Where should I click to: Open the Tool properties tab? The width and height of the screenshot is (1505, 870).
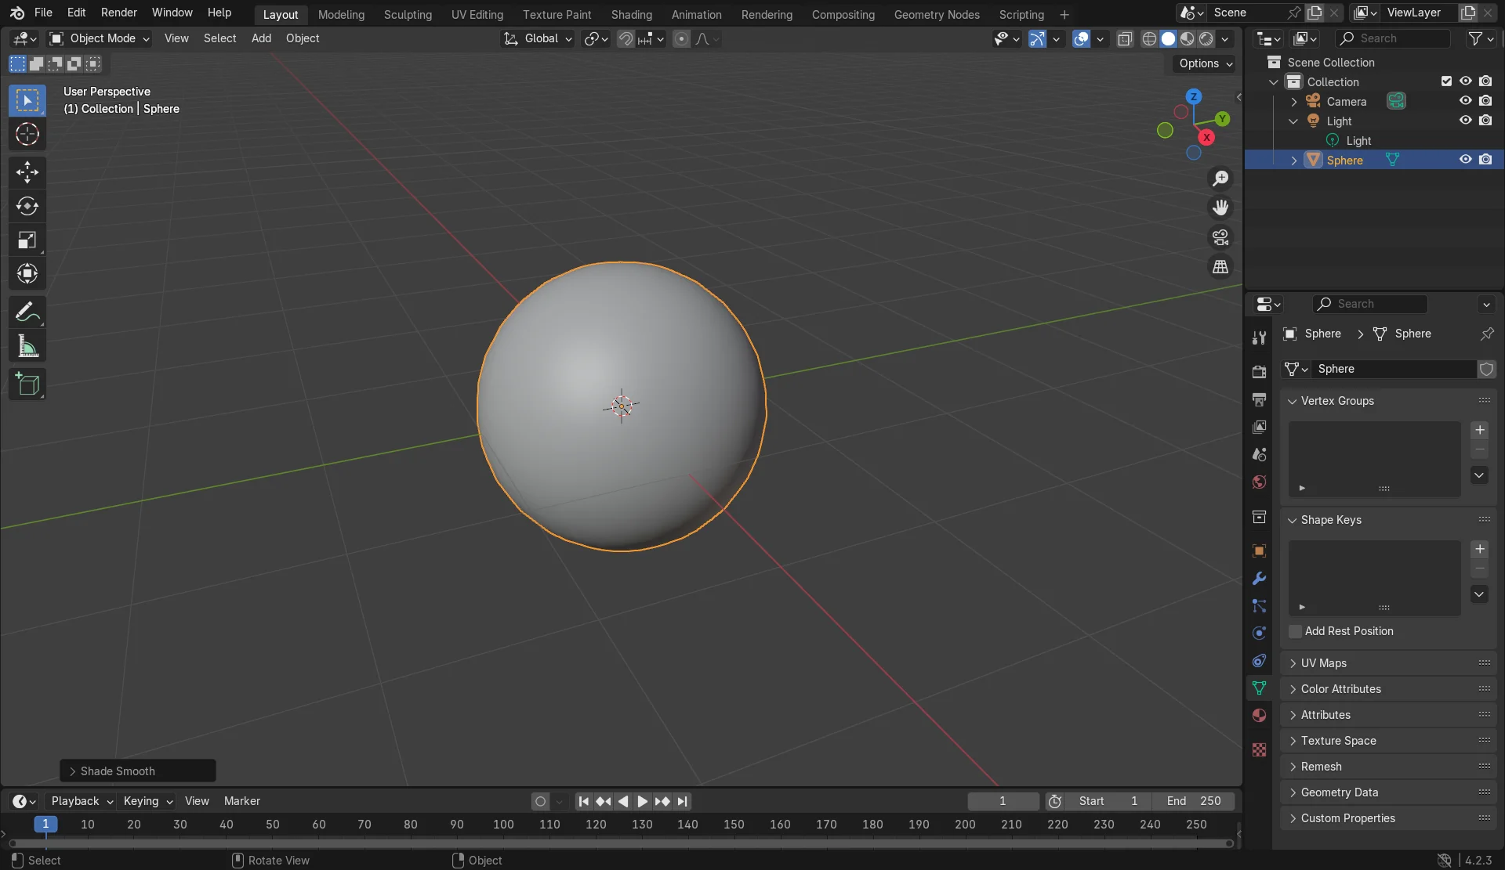pyautogui.click(x=1259, y=338)
